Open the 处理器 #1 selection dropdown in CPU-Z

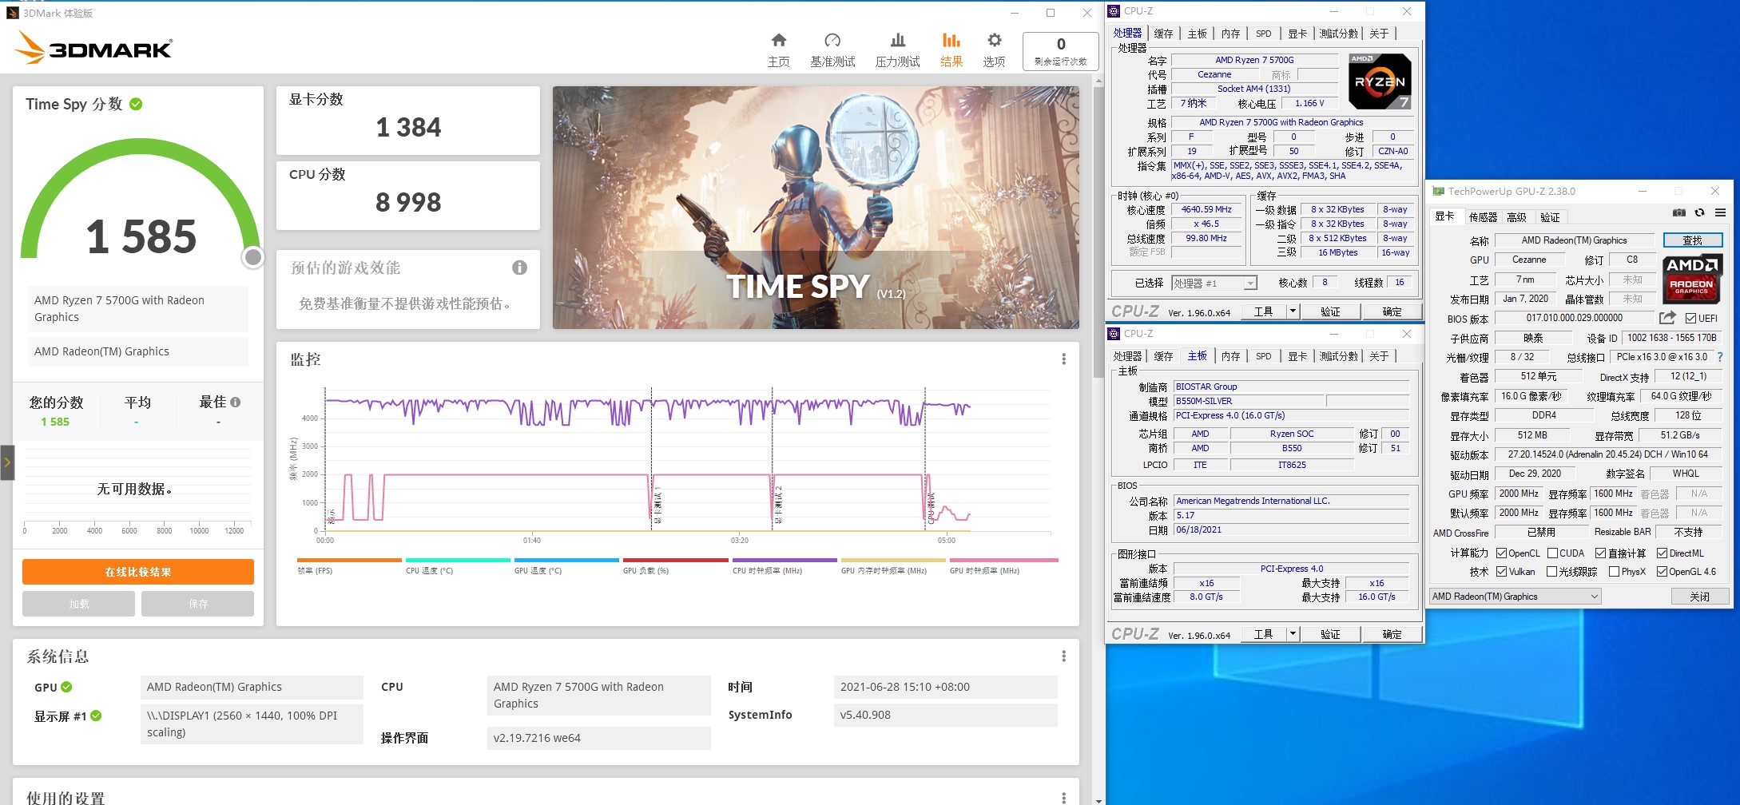click(x=1214, y=283)
